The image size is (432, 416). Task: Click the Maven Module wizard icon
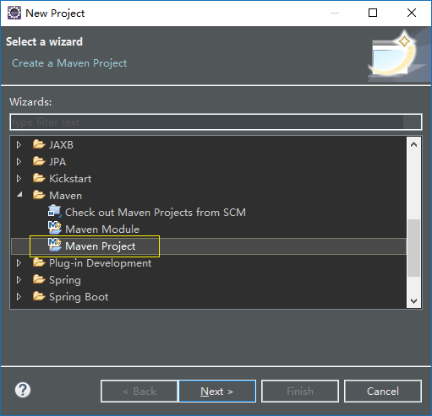coord(54,228)
